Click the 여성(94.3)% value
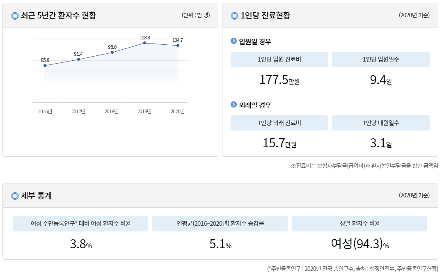The height and width of the screenshot is (277, 442). [360, 244]
